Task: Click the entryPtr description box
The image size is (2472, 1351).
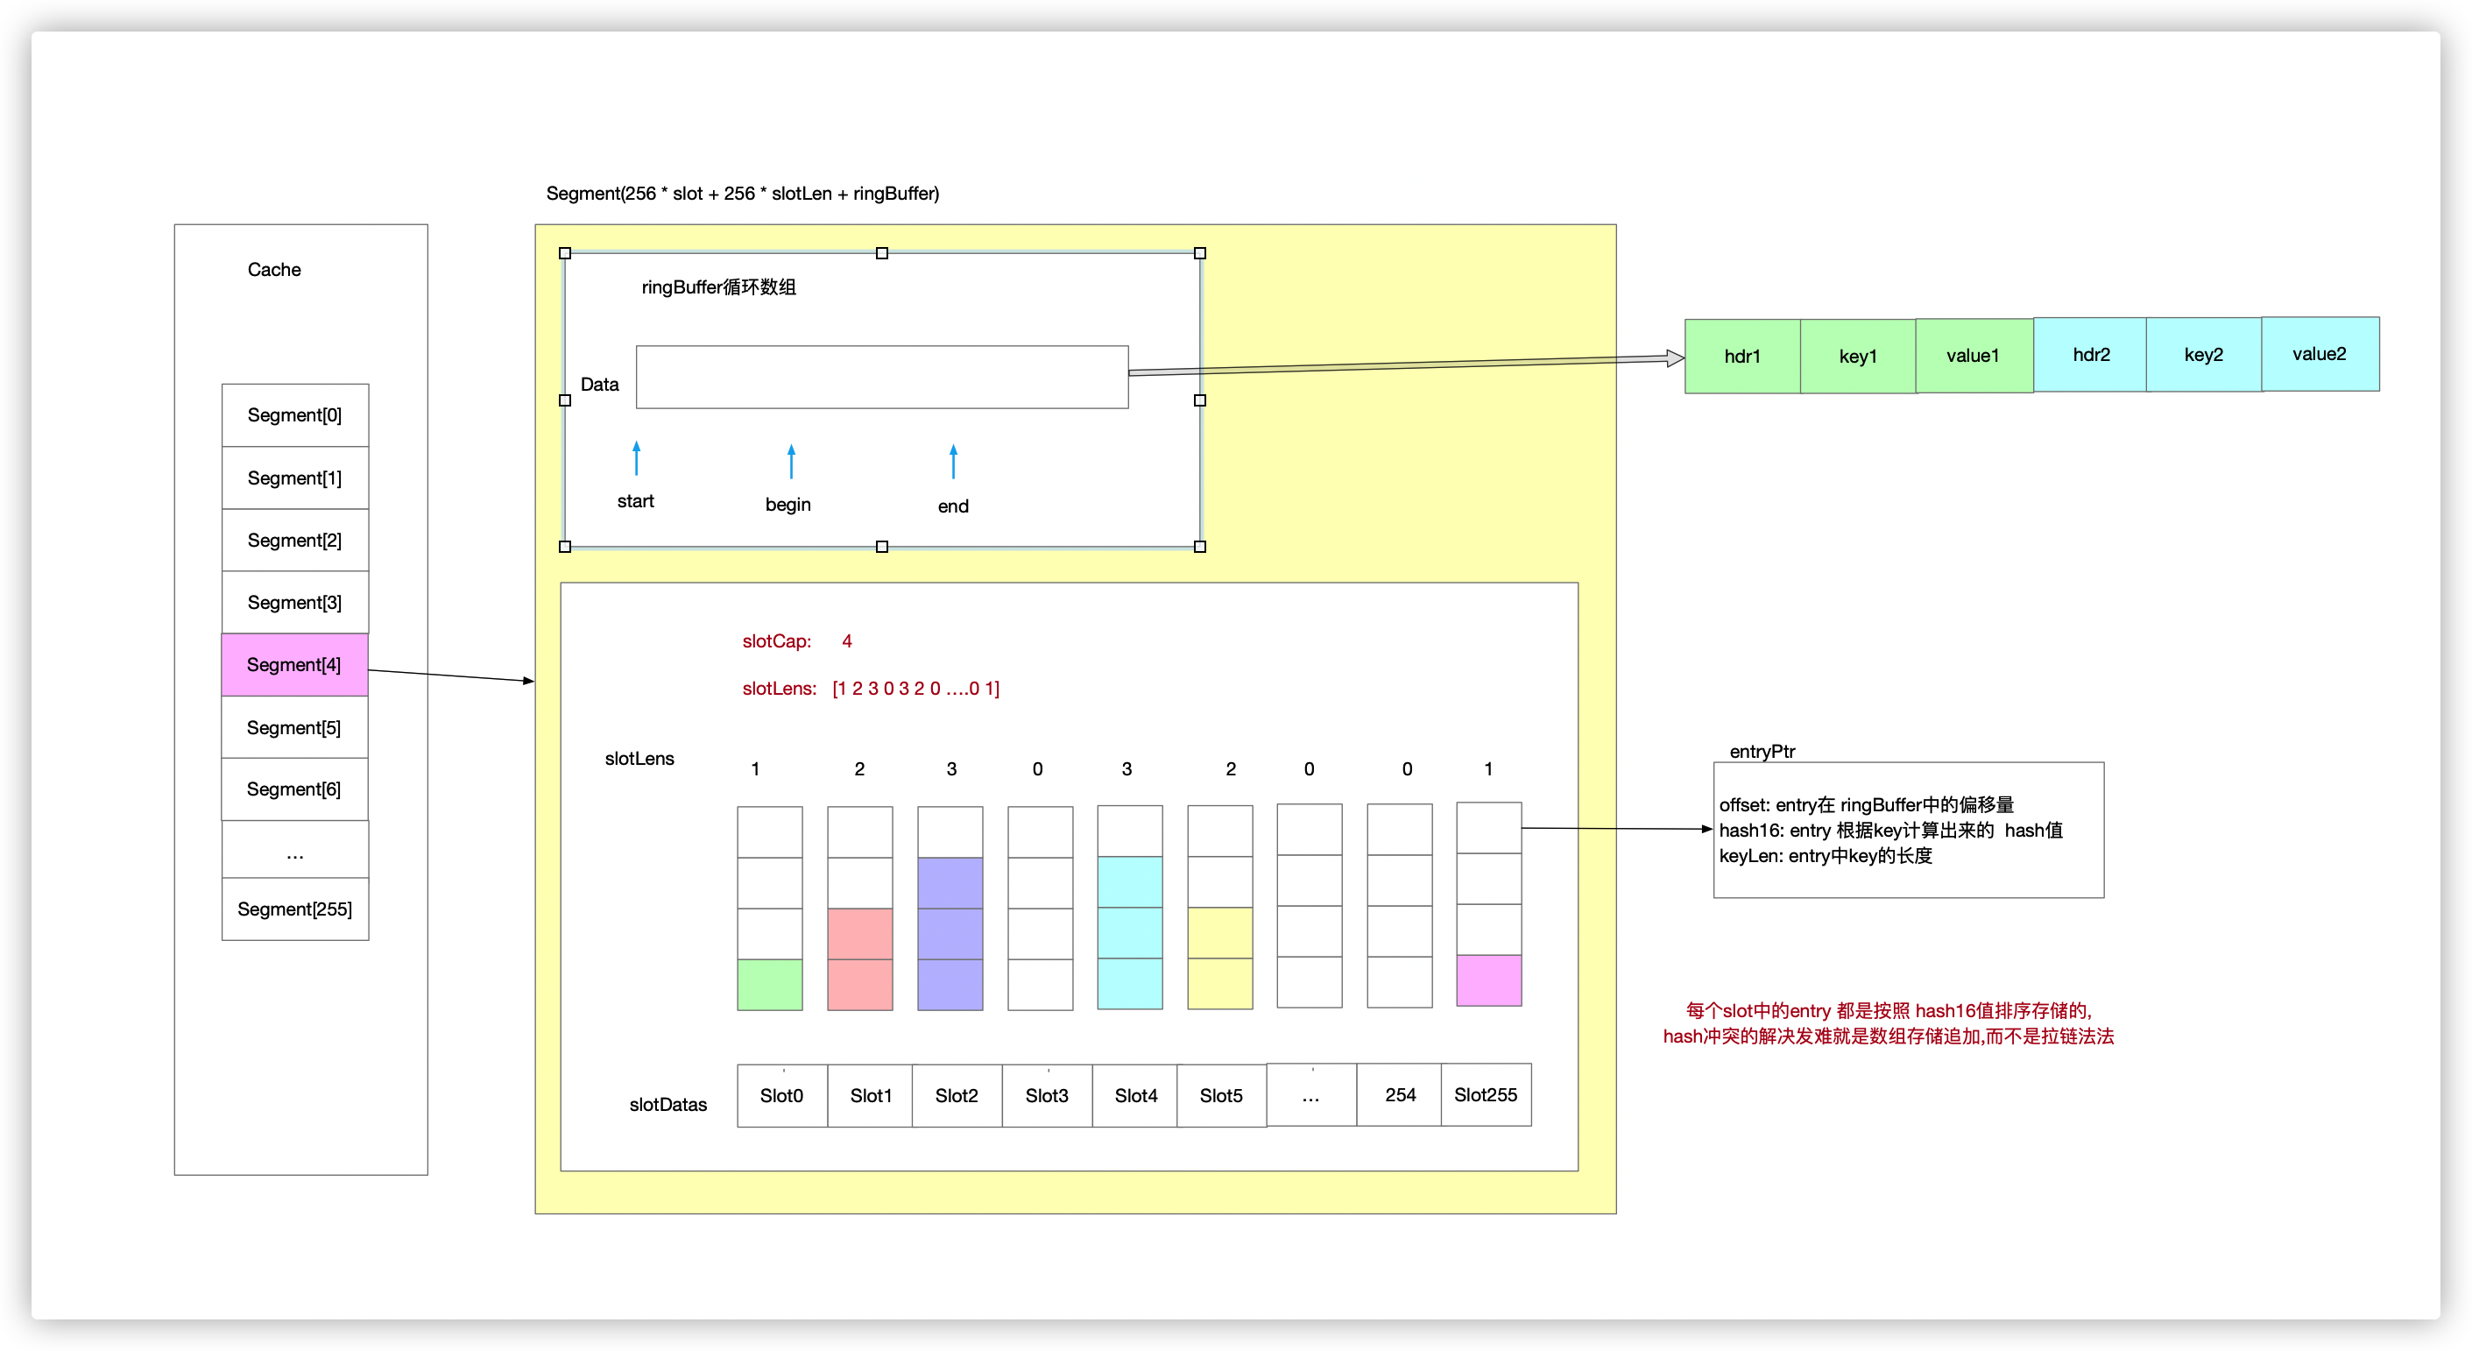Action: 1909,830
